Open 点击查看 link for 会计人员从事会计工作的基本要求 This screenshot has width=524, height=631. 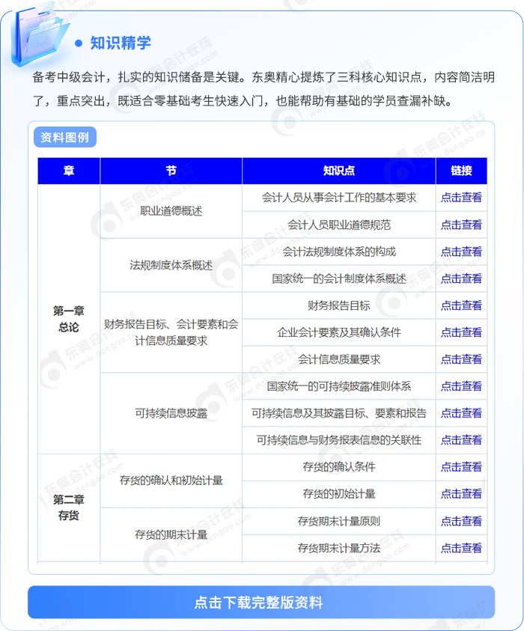461,198
